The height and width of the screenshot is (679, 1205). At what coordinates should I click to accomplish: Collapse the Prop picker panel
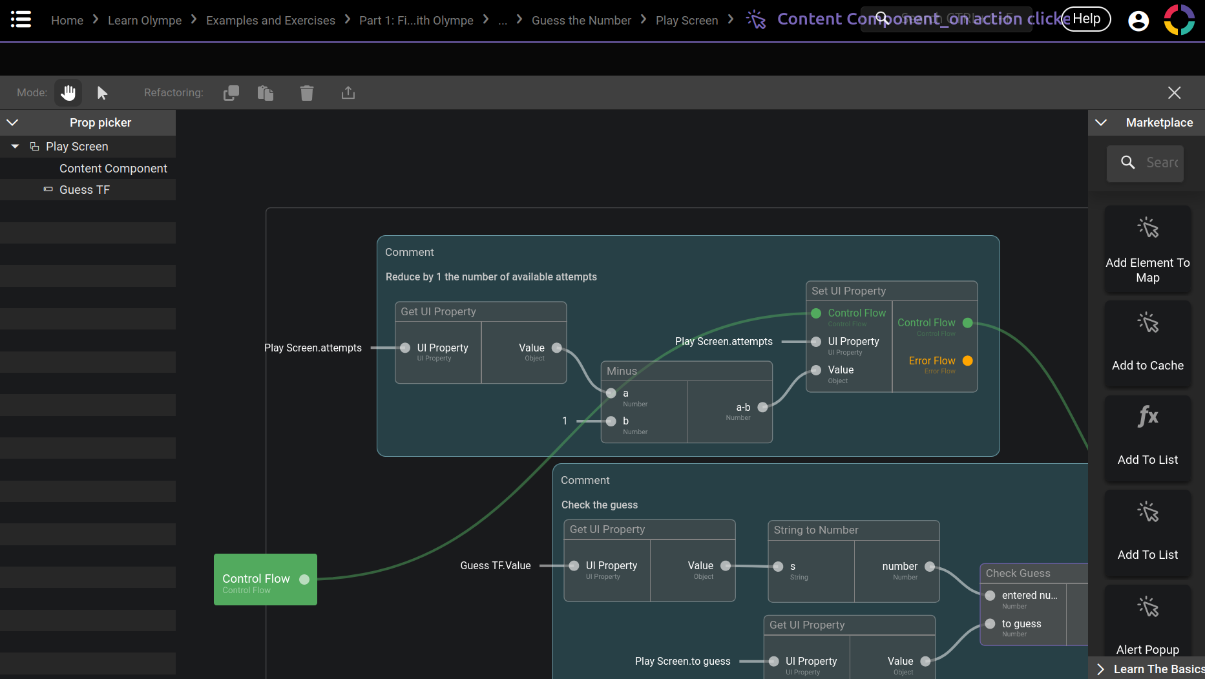[x=12, y=123]
